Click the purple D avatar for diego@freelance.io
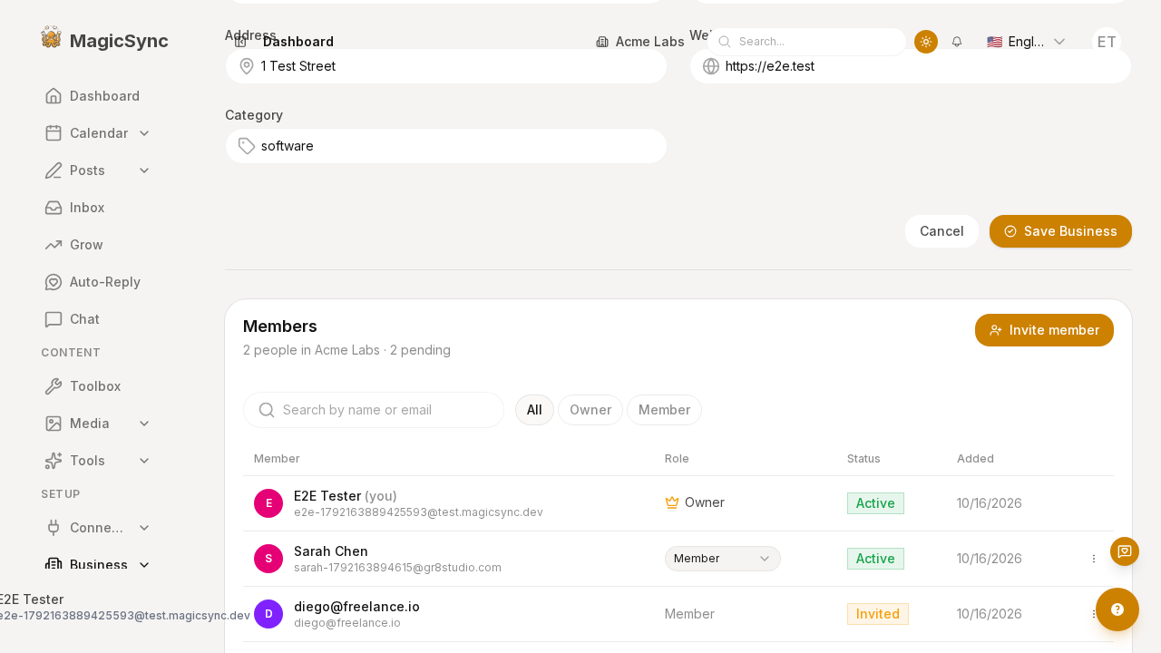The width and height of the screenshot is (1161, 653). (x=268, y=614)
